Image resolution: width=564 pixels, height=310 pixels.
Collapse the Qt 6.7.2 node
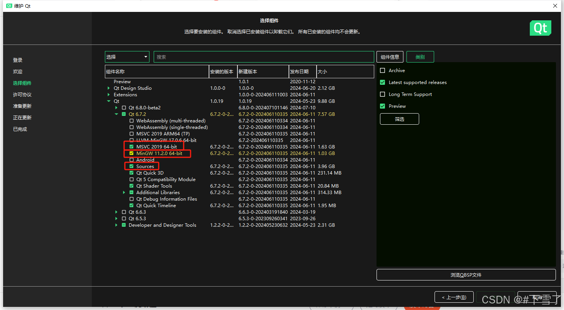pos(116,114)
